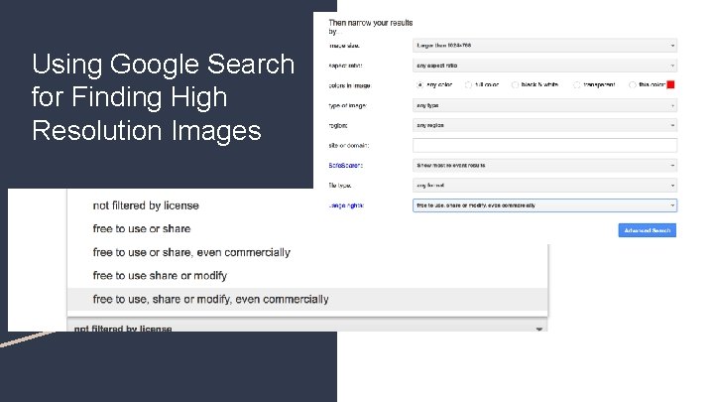This screenshot has width=714, height=402.
Task: Open the aspect ratio dropdown
Action: tap(544, 66)
